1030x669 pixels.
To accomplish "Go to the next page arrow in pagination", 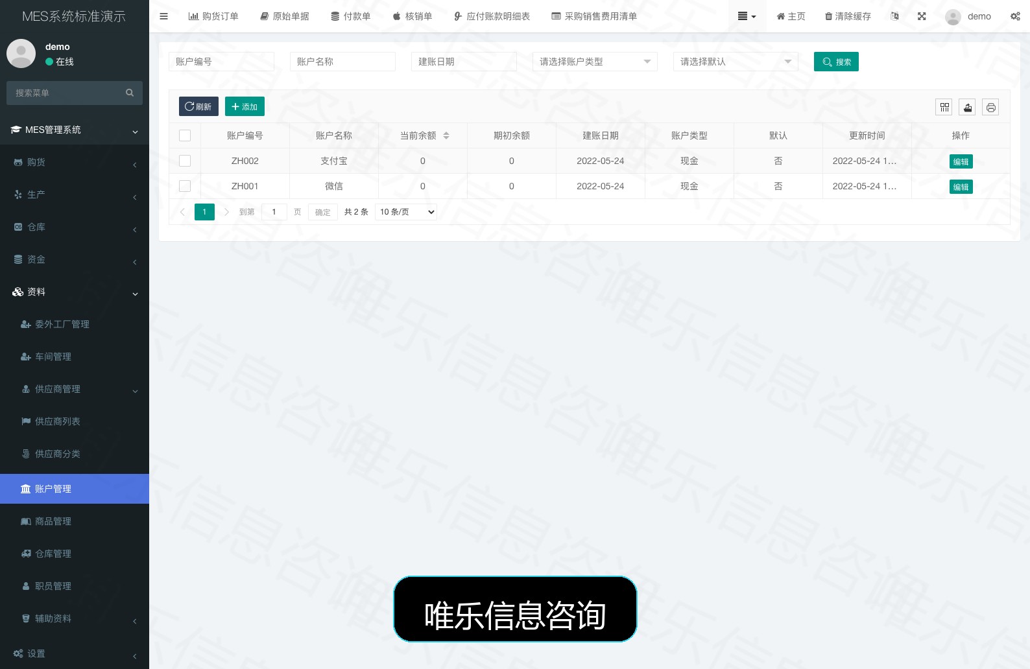I will [x=226, y=212].
